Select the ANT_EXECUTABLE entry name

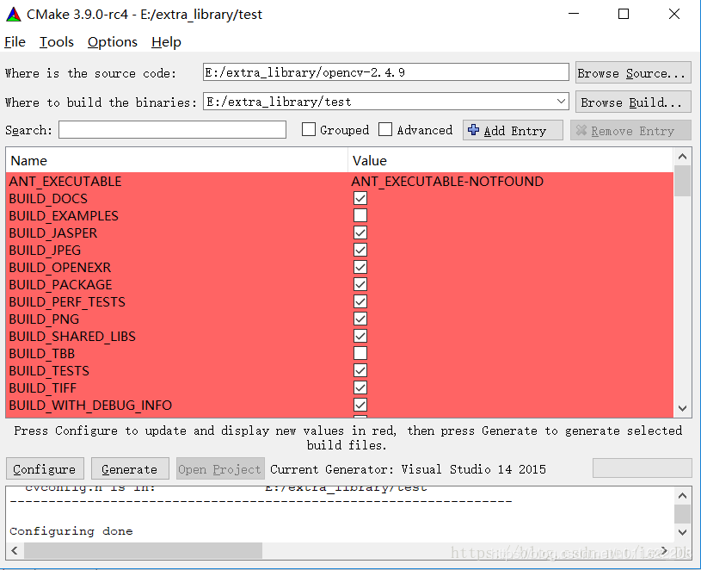point(65,181)
